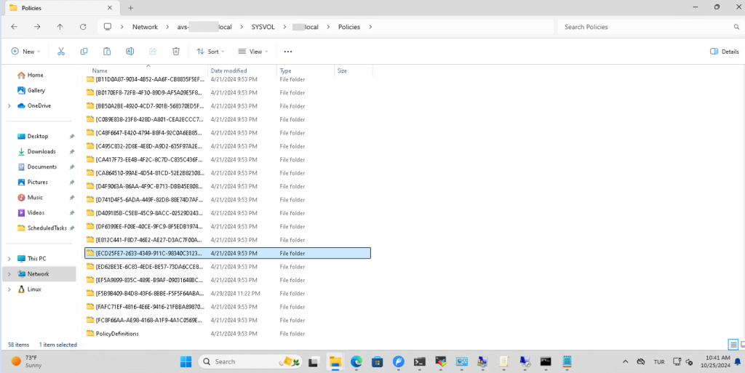The height and width of the screenshot is (373, 745).
Task: Expand the This PC tree node
Action: coord(9,259)
